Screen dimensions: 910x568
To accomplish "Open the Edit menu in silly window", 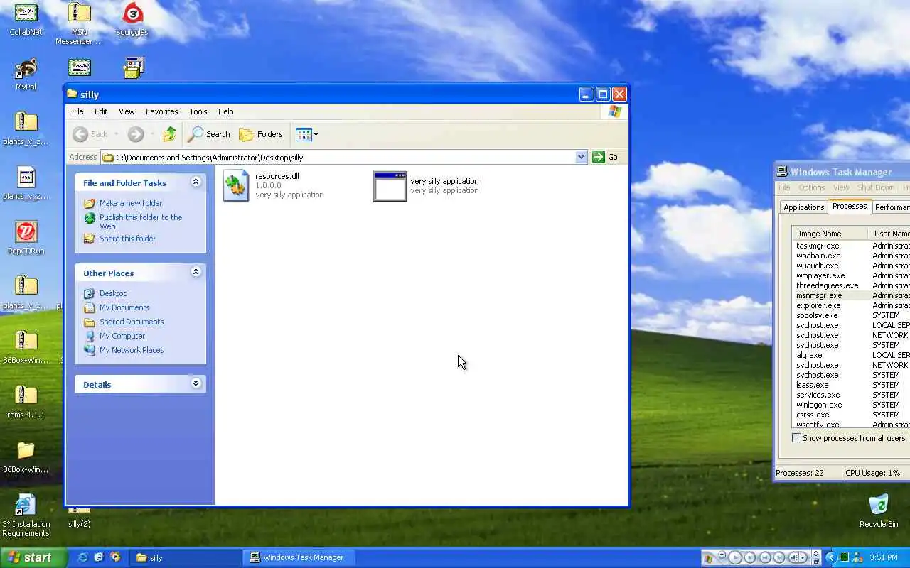I will click(x=101, y=111).
